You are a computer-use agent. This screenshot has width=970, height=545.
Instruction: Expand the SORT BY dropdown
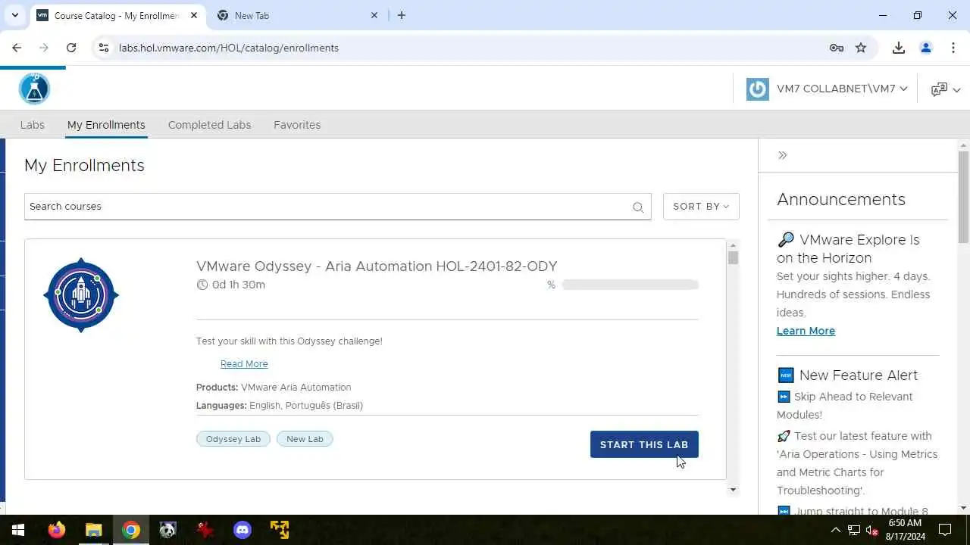pos(701,207)
